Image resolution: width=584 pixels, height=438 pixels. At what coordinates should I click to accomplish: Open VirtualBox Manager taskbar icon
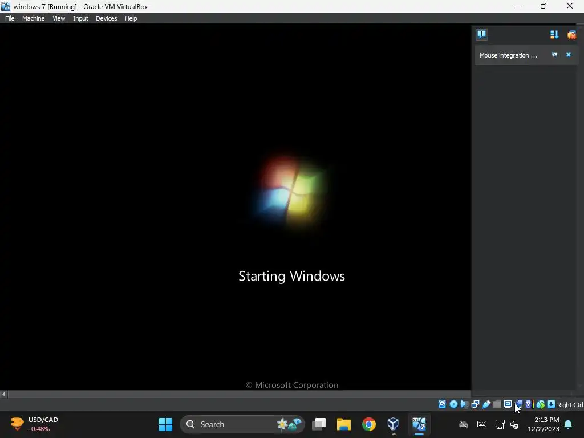[394, 424]
